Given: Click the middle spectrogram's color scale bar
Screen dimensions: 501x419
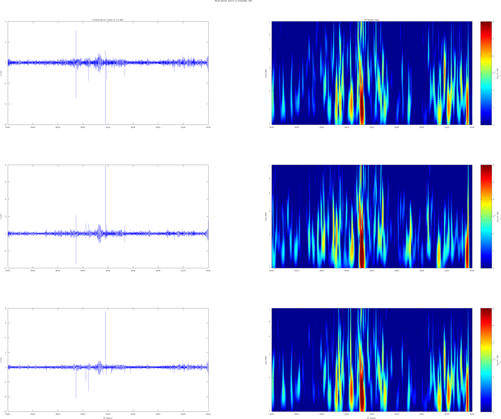Looking at the screenshot, I should pos(486,216).
